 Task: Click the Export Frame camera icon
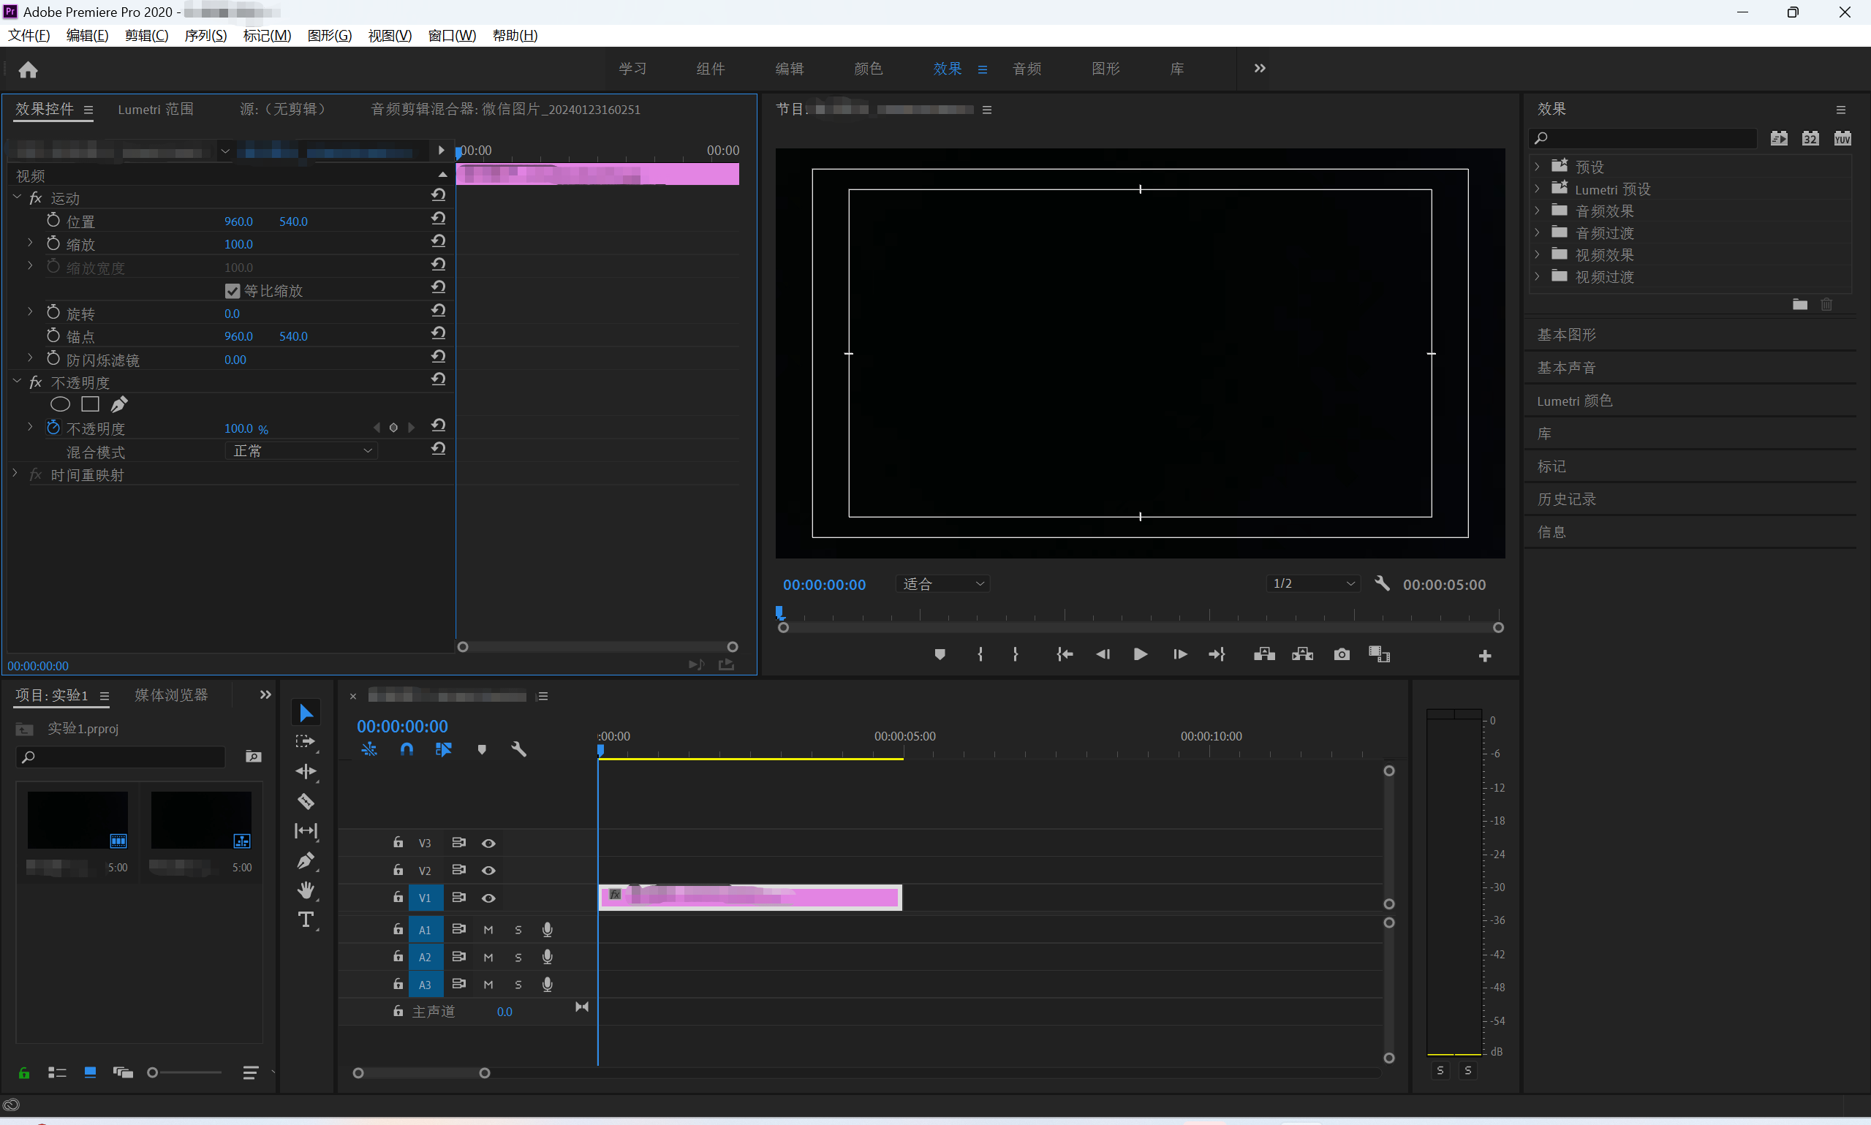coord(1341,654)
